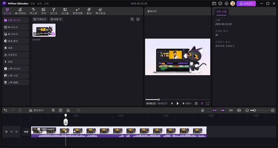This screenshot has width=278, height=148.
Task: Open the 필터 filters tab
Action: click(x=89, y=11)
